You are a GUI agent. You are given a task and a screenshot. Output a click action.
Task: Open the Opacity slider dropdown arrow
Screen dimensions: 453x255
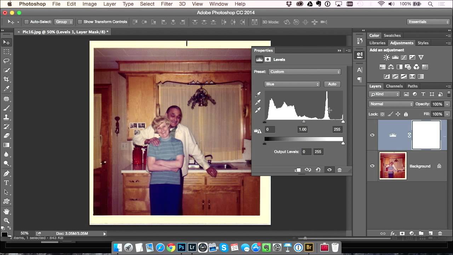tap(447, 104)
